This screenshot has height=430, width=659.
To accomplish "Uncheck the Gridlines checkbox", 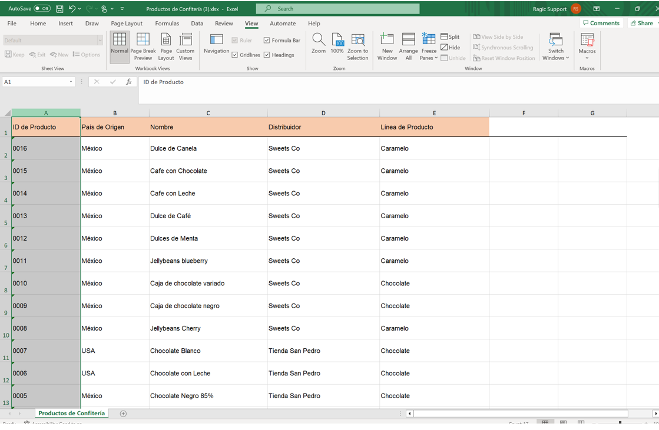I will (235, 55).
